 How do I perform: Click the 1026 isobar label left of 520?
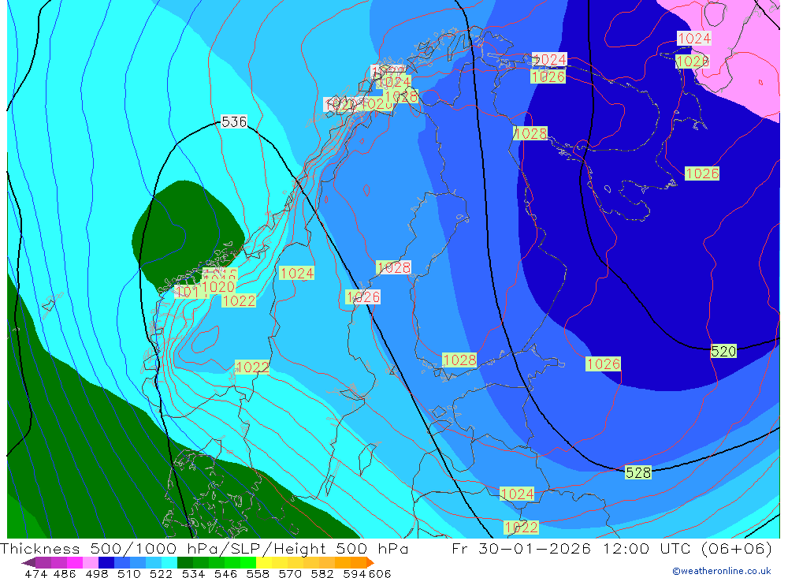pyautogui.click(x=603, y=364)
